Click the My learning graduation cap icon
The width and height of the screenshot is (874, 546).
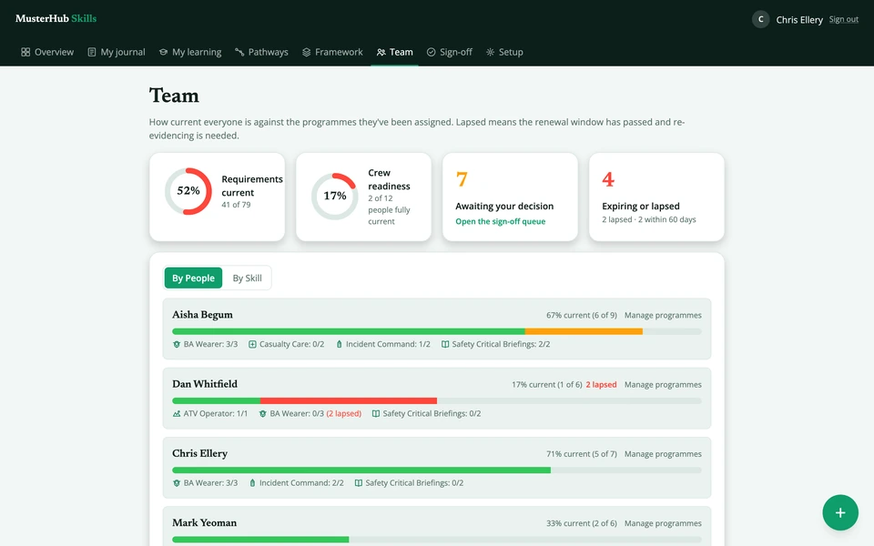click(x=163, y=52)
